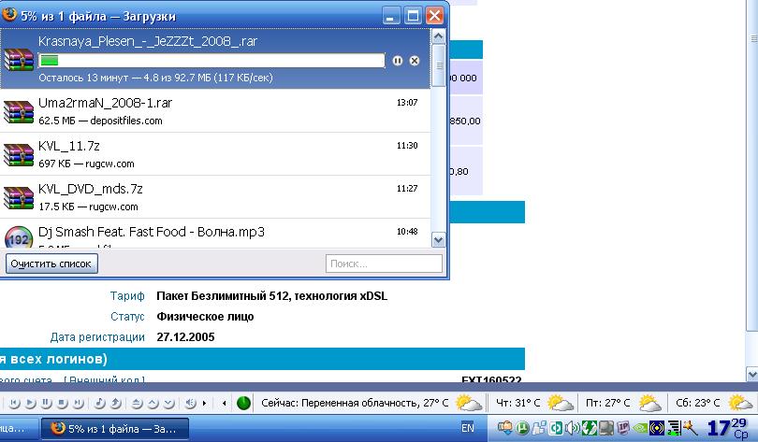Click the Krasnaya_Plesen download progress bar

pos(211,61)
